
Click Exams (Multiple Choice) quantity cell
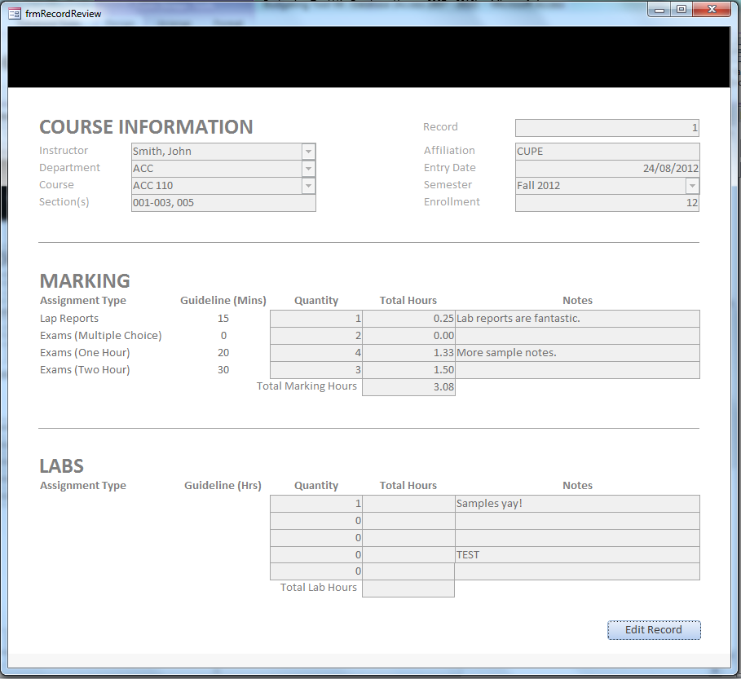[316, 336]
